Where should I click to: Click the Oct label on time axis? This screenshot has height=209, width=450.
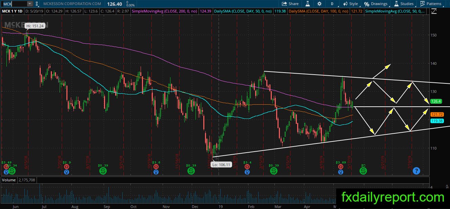pyautogui.click(x=134, y=206)
